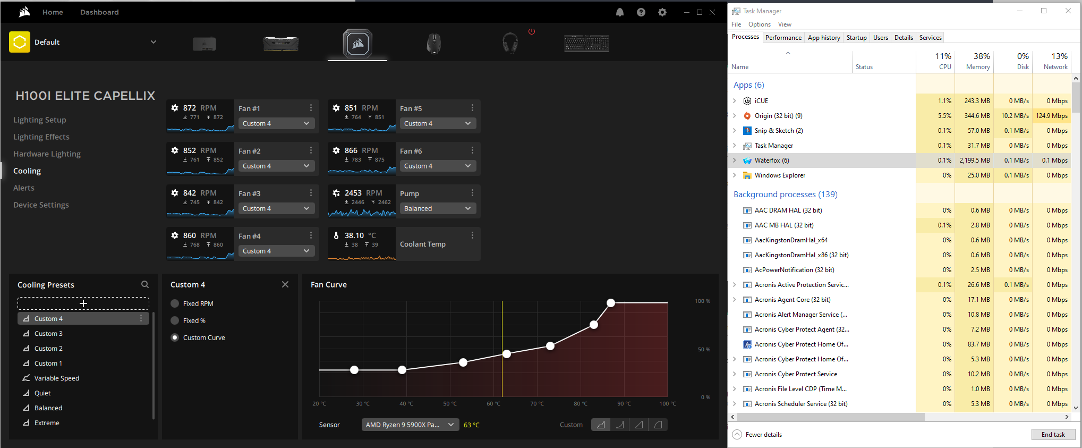The width and height of the screenshot is (1082, 448).
Task: Open Custom 4 preset options dots
Action: tap(141, 318)
